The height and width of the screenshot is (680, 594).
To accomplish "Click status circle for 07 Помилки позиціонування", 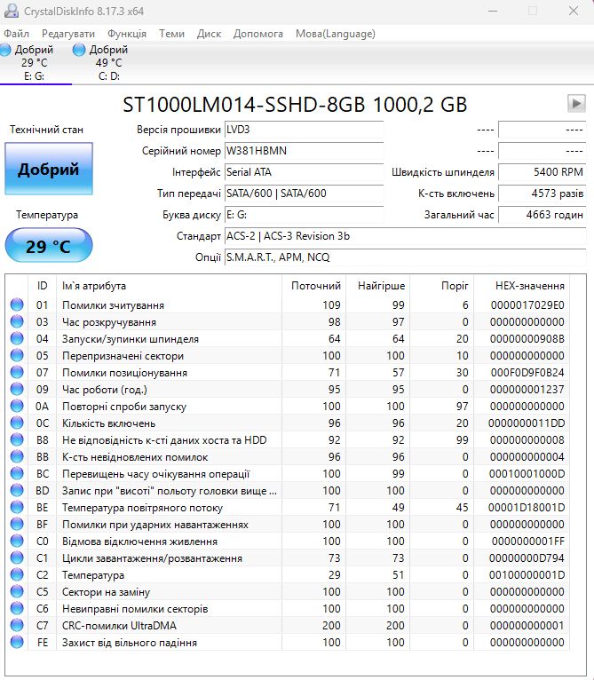I will (x=17, y=372).
